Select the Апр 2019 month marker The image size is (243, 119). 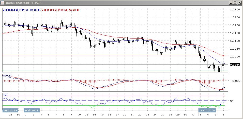10,110
